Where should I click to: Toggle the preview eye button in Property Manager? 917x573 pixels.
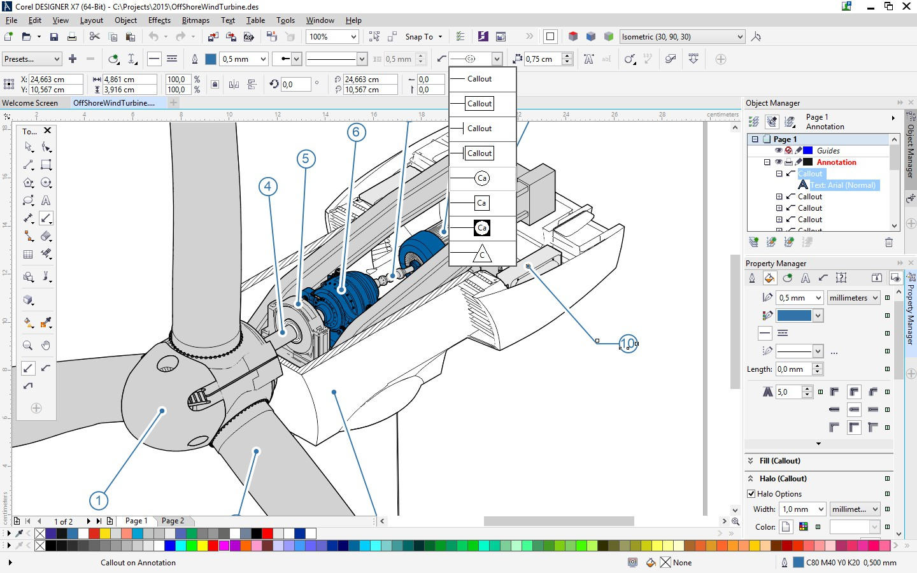coord(895,278)
